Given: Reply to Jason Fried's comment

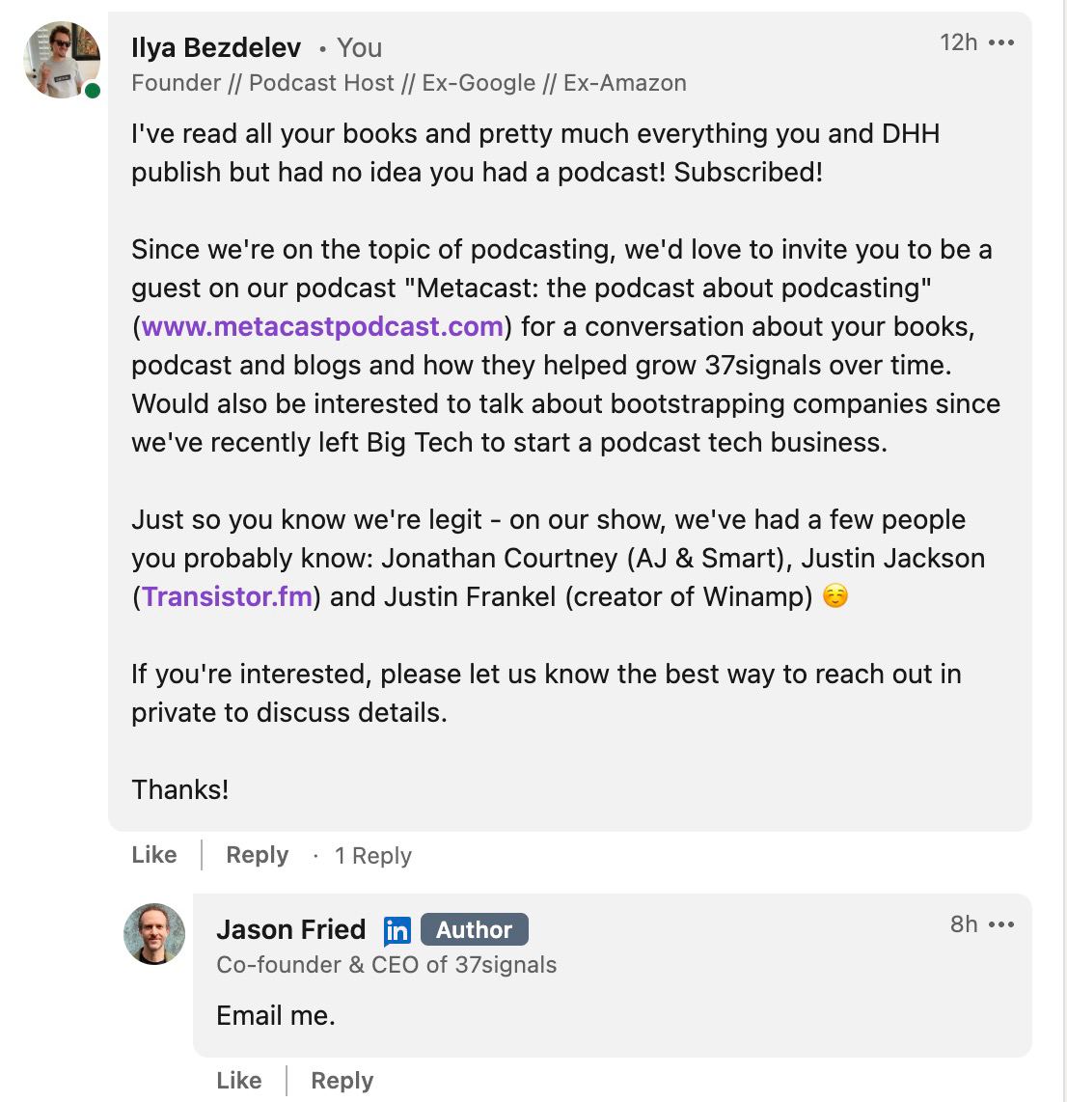Looking at the screenshot, I should tap(342, 1081).
